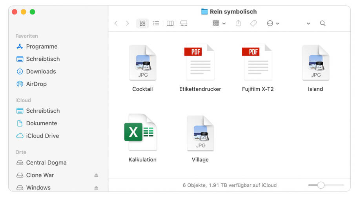359x197 pixels.
Task: Expand the toolbar overflow chevron
Action: 308,23
